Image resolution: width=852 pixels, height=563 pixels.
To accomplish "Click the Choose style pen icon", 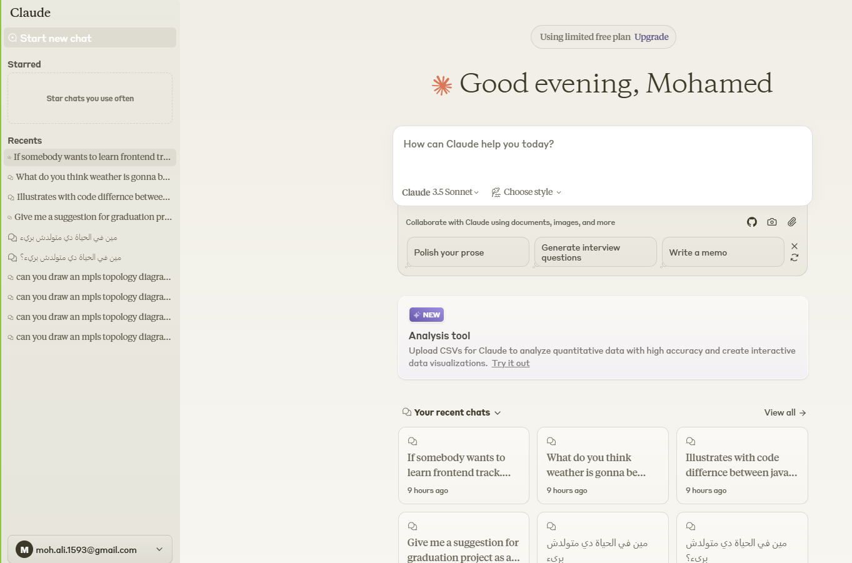I will [x=496, y=192].
